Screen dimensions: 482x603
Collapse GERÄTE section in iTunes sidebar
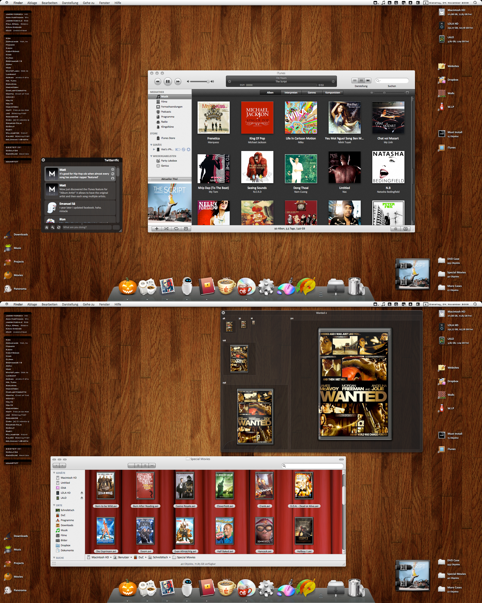(151, 145)
